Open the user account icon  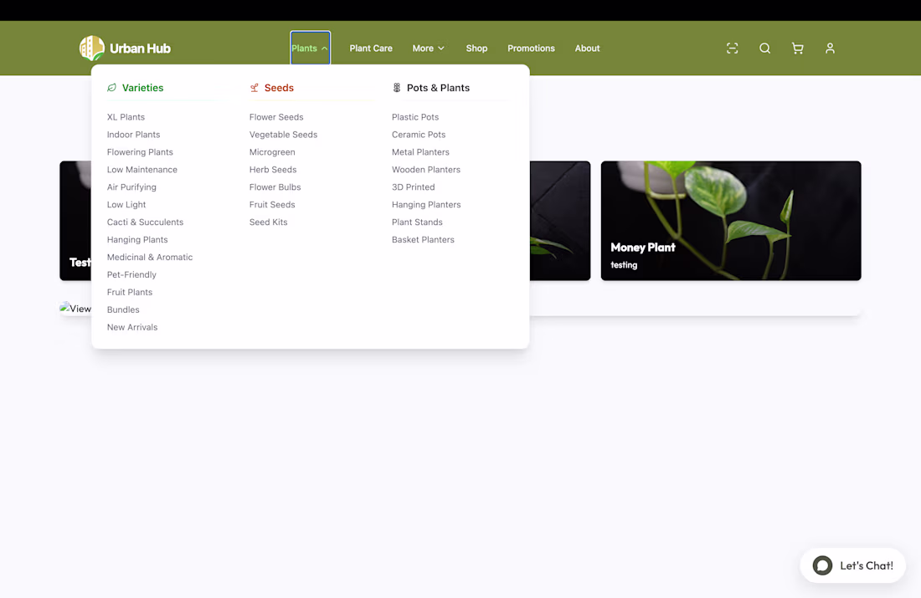click(830, 49)
